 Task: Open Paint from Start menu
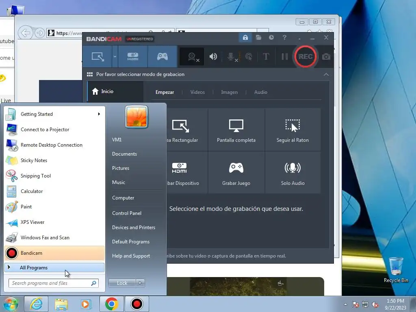[54, 207]
